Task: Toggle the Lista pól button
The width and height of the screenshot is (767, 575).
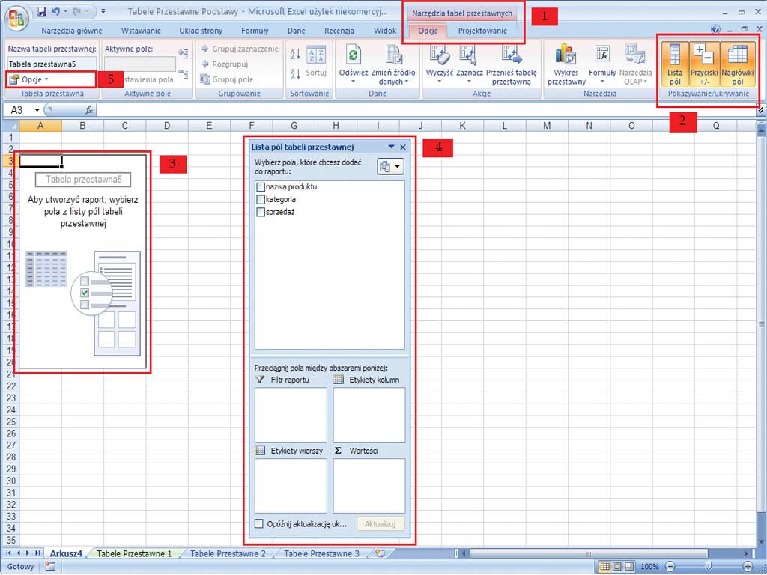Action: pos(675,64)
